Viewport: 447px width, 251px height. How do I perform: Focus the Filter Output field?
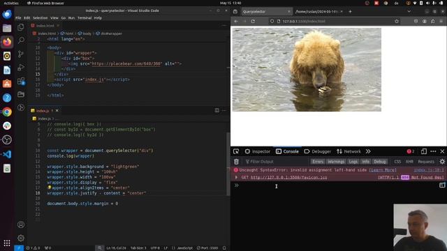[277, 162]
